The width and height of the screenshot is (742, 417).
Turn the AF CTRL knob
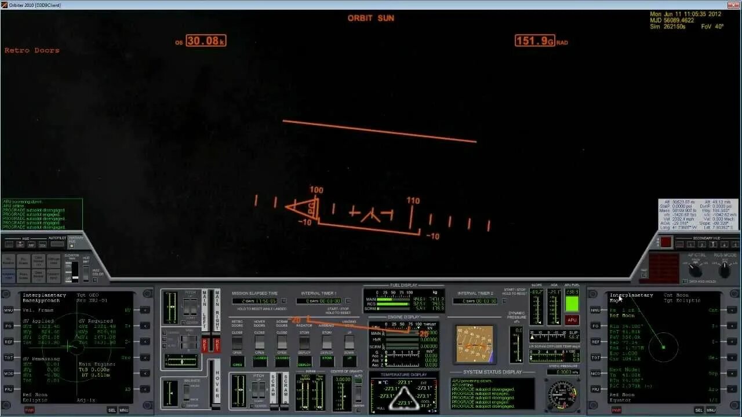coord(695,270)
